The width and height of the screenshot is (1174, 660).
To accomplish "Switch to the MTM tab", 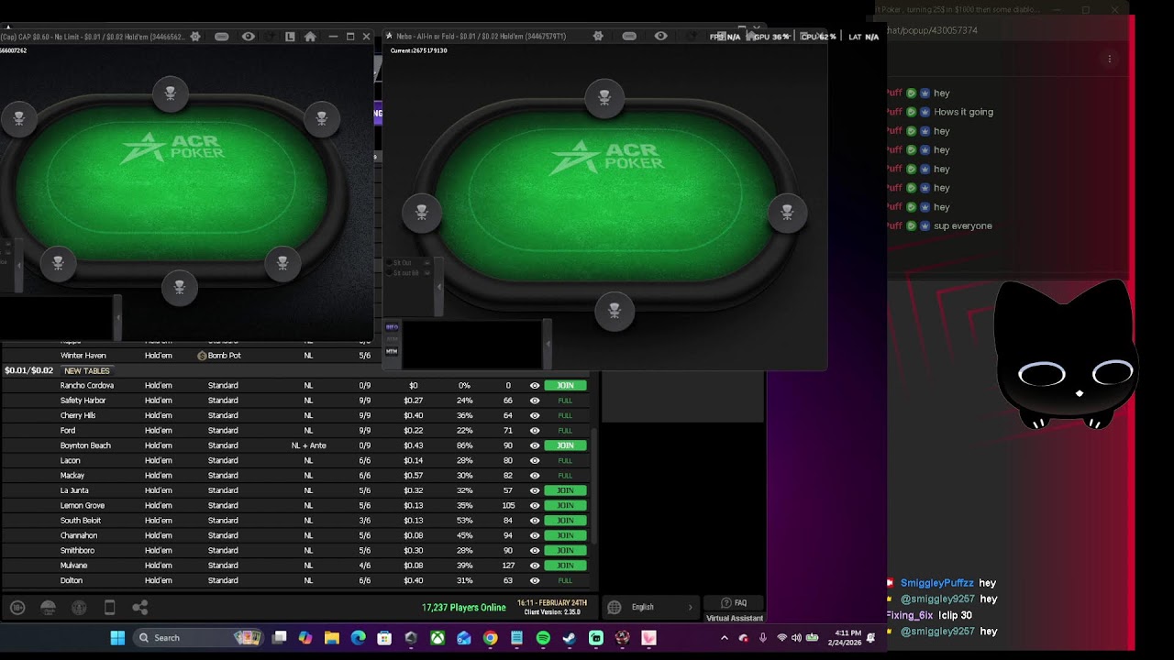I will [x=392, y=351].
